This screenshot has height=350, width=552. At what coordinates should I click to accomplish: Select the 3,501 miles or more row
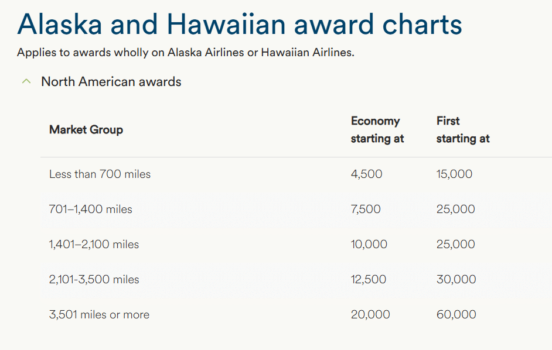point(99,314)
